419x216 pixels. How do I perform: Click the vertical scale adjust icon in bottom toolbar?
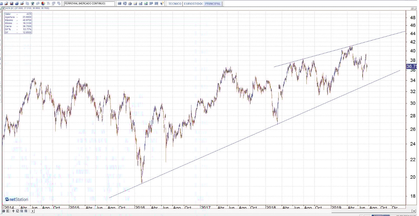[13, 211]
